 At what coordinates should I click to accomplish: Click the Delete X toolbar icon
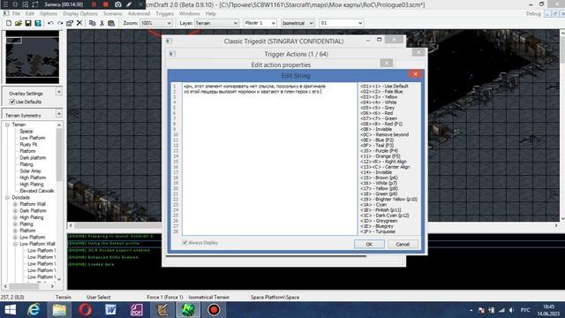[x=79, y=23]
